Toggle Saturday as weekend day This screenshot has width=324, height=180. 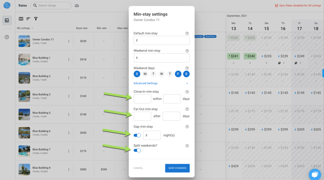[x=186, y=74]
